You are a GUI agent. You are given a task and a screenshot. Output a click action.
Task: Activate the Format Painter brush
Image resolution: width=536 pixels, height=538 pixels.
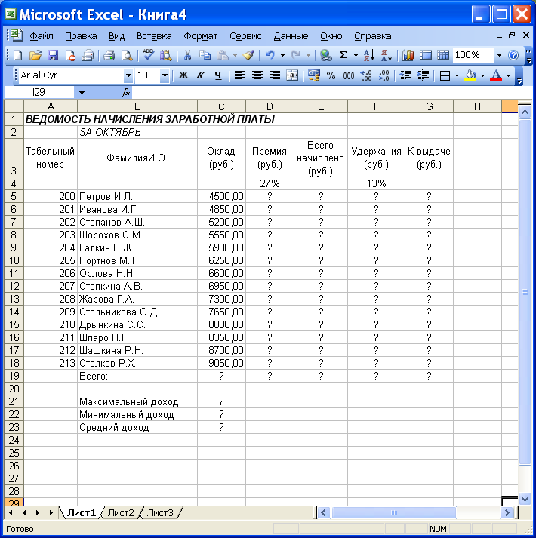(x=248, y=55)
